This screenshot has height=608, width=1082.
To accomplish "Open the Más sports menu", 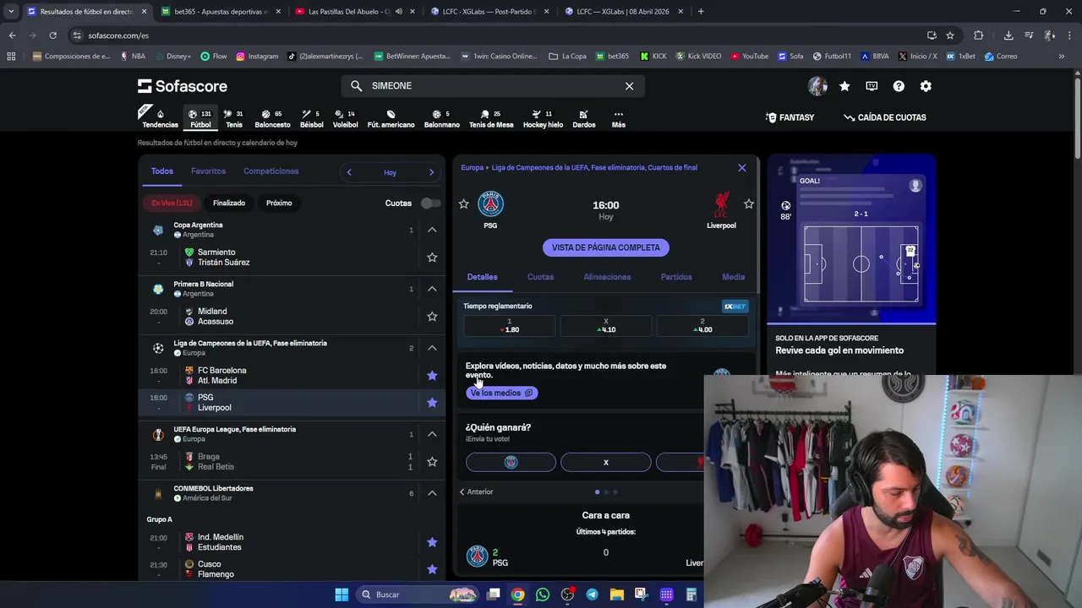I will (x=619, y=119).
